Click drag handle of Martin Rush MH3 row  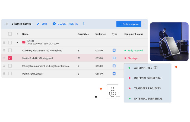4,58
